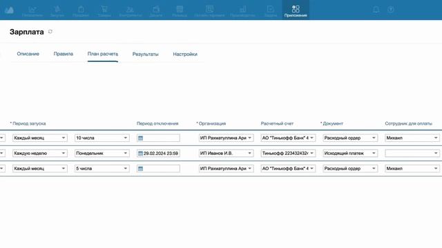This screenshot has width=442, height=248.
Task: Click shutdown date field in 5 числа row
Action: (158, 168)
